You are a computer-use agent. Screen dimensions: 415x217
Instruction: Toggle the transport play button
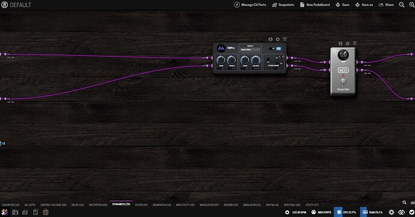point(287,212)
